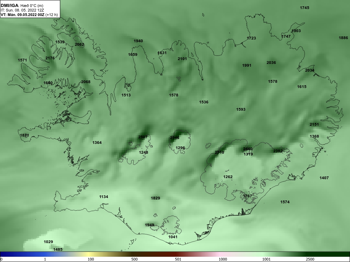Click the 1871 value on Snæfellsnes tip

tap(24, 135)
